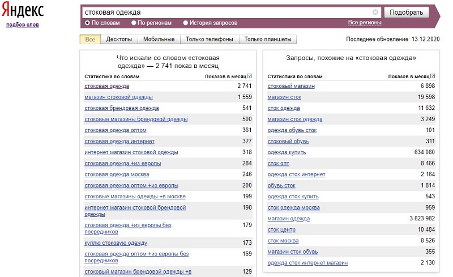
Task: Click the right Статистика по словам header
Action: [295, 76]
